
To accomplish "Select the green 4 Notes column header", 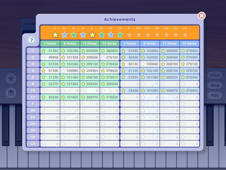I will [50, 43].
